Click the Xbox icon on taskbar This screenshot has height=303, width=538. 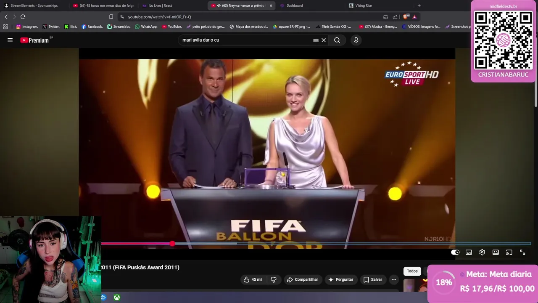click(117, 298)
